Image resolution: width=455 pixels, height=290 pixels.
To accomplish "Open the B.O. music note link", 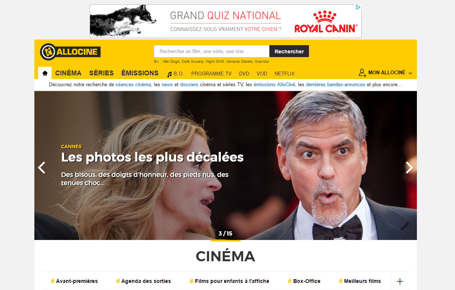I will click(175, 74).
